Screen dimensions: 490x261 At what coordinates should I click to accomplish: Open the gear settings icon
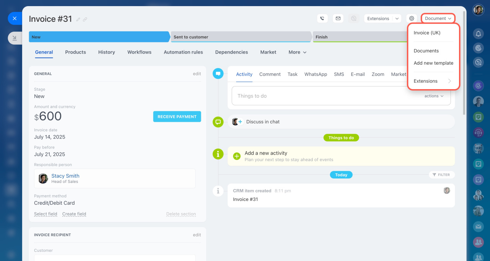coord(412,18)
